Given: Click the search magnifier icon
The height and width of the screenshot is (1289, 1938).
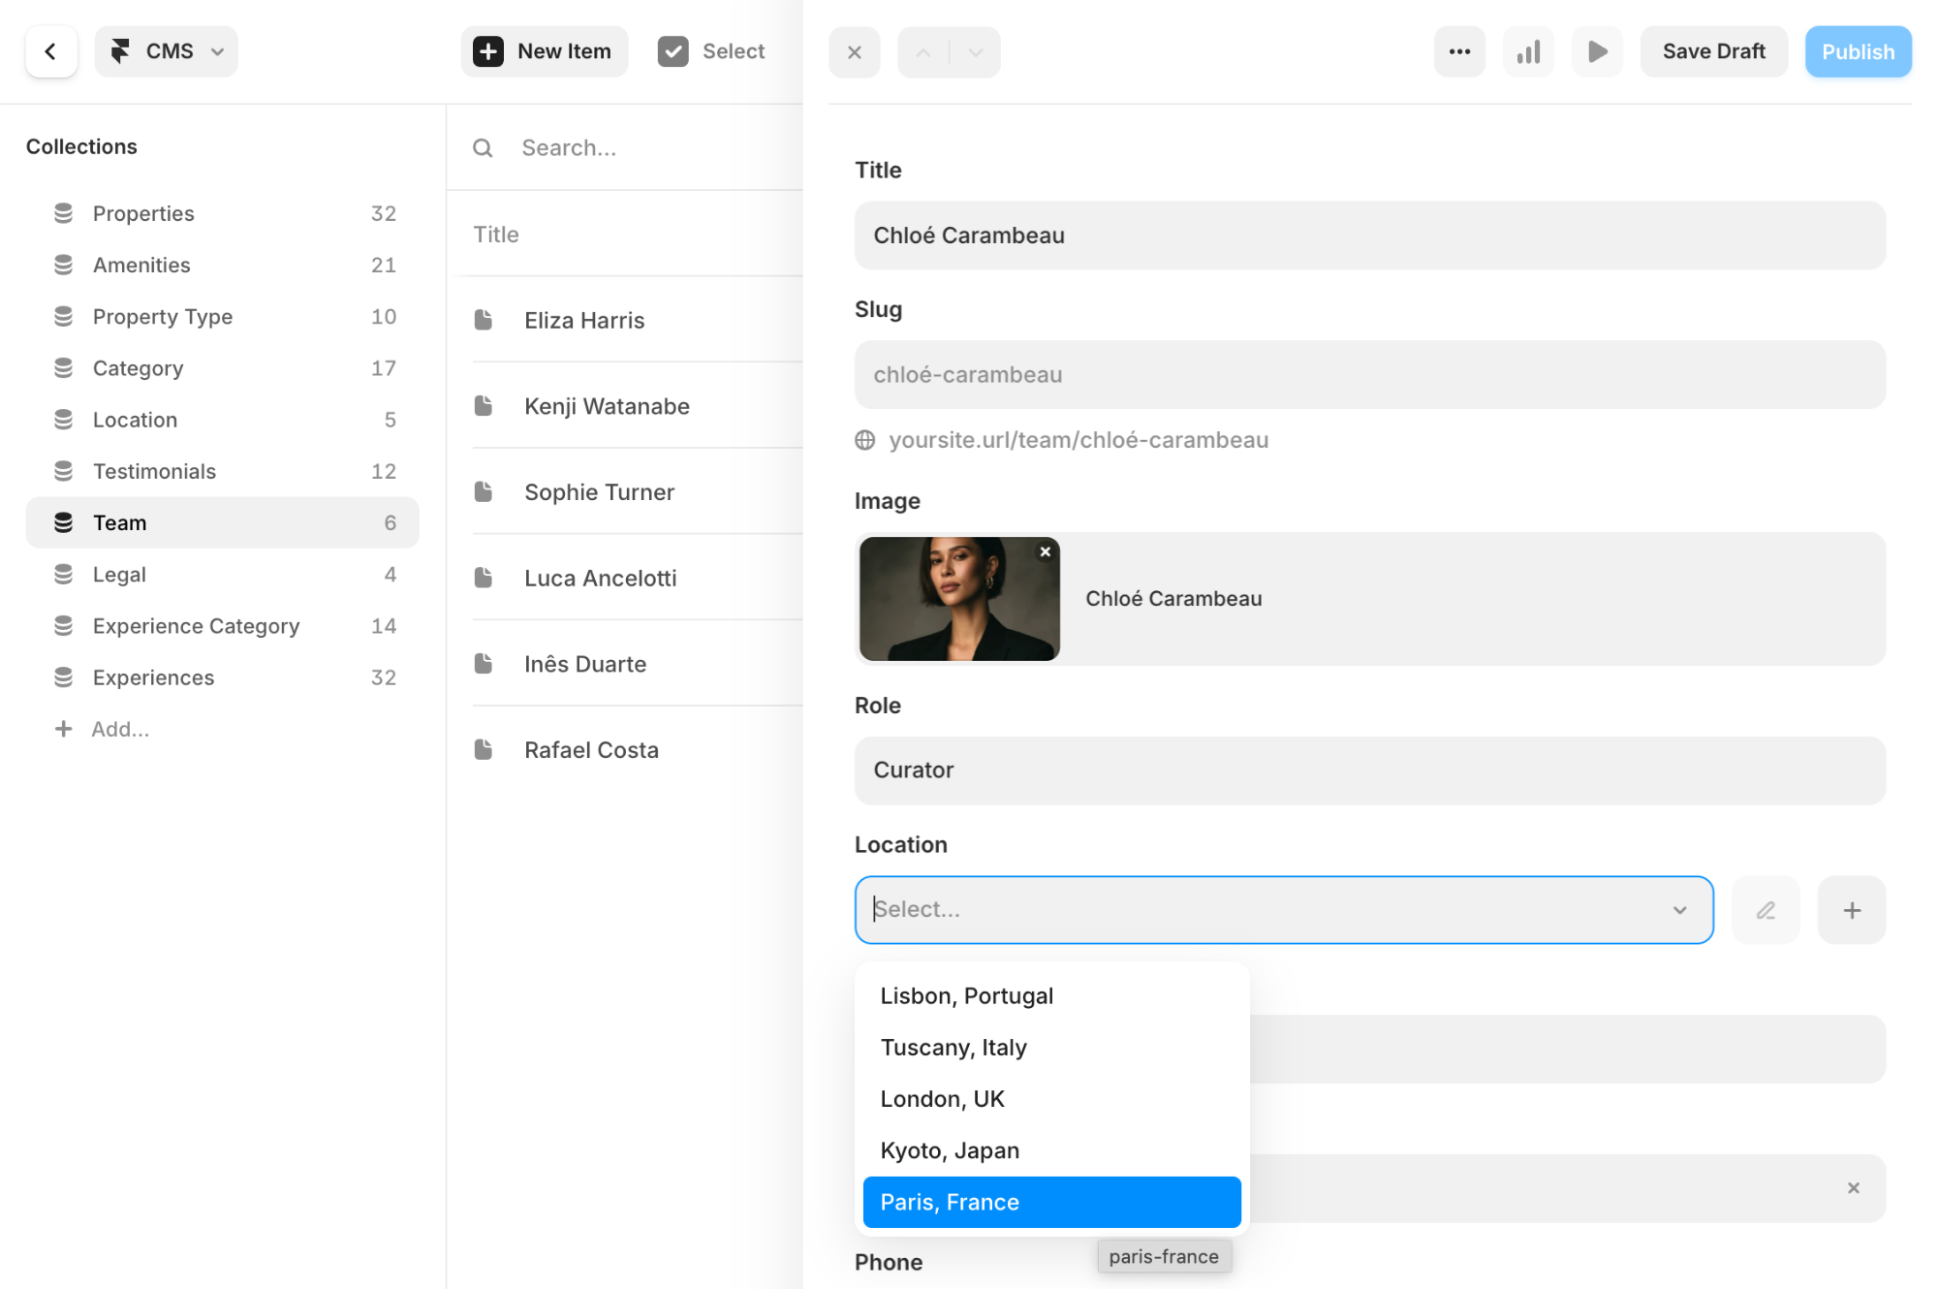Looking at the screenshot, I should point(483,148).
